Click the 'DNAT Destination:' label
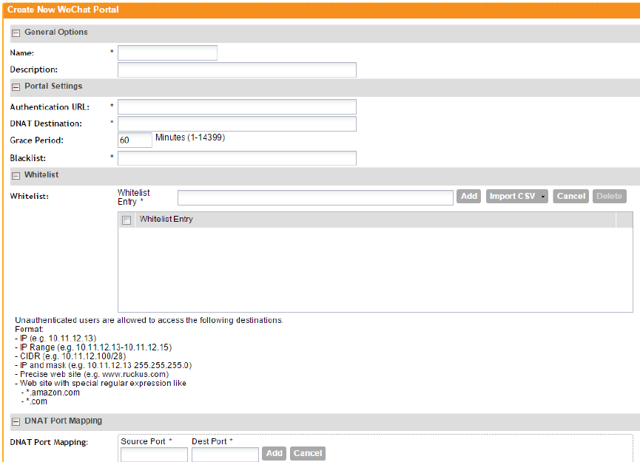Viewport: 640px width, 462px height. tap(46, 123)
